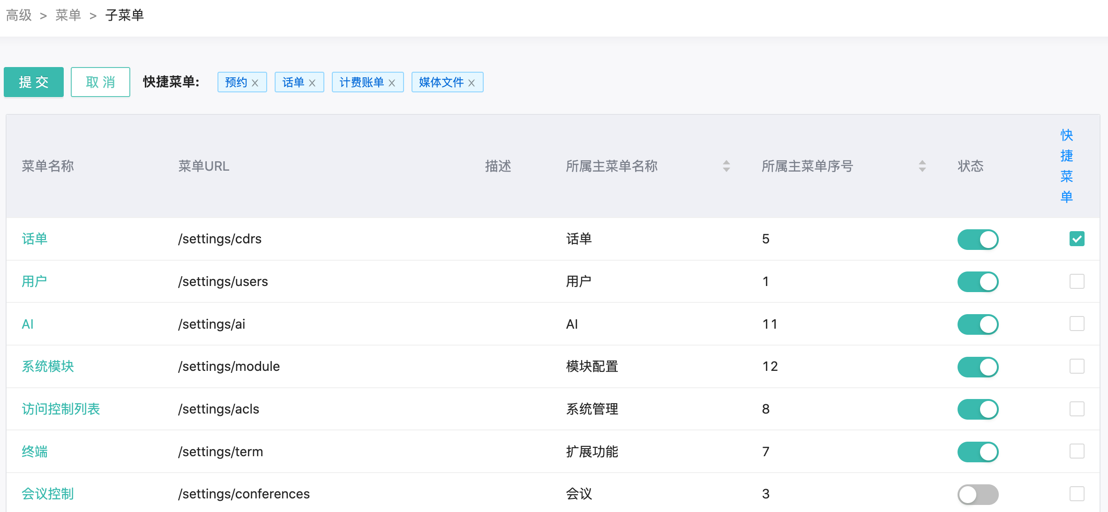Disable status toggle for 终端 row
This screenshot has height=512, width=1108.
point(978,452)
